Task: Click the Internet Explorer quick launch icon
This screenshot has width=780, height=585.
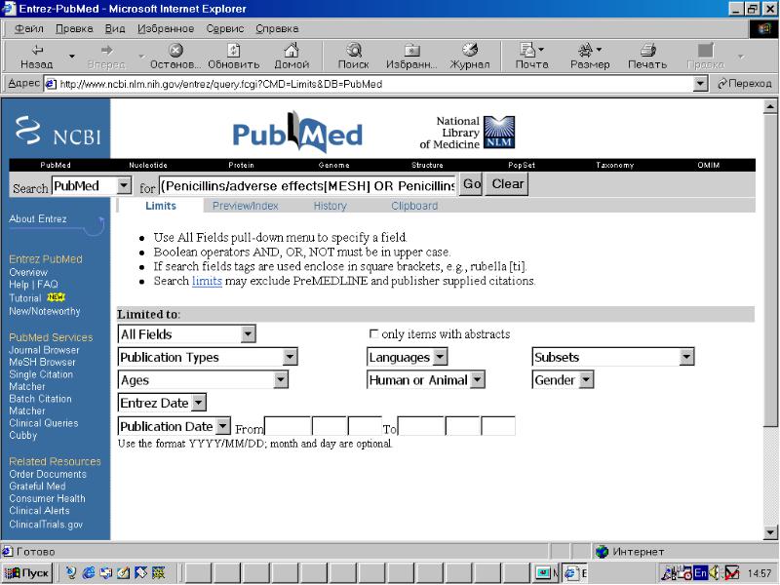Action: pos(89,573)
